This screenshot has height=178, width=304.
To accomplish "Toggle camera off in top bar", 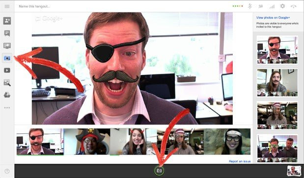I will 261,6.
